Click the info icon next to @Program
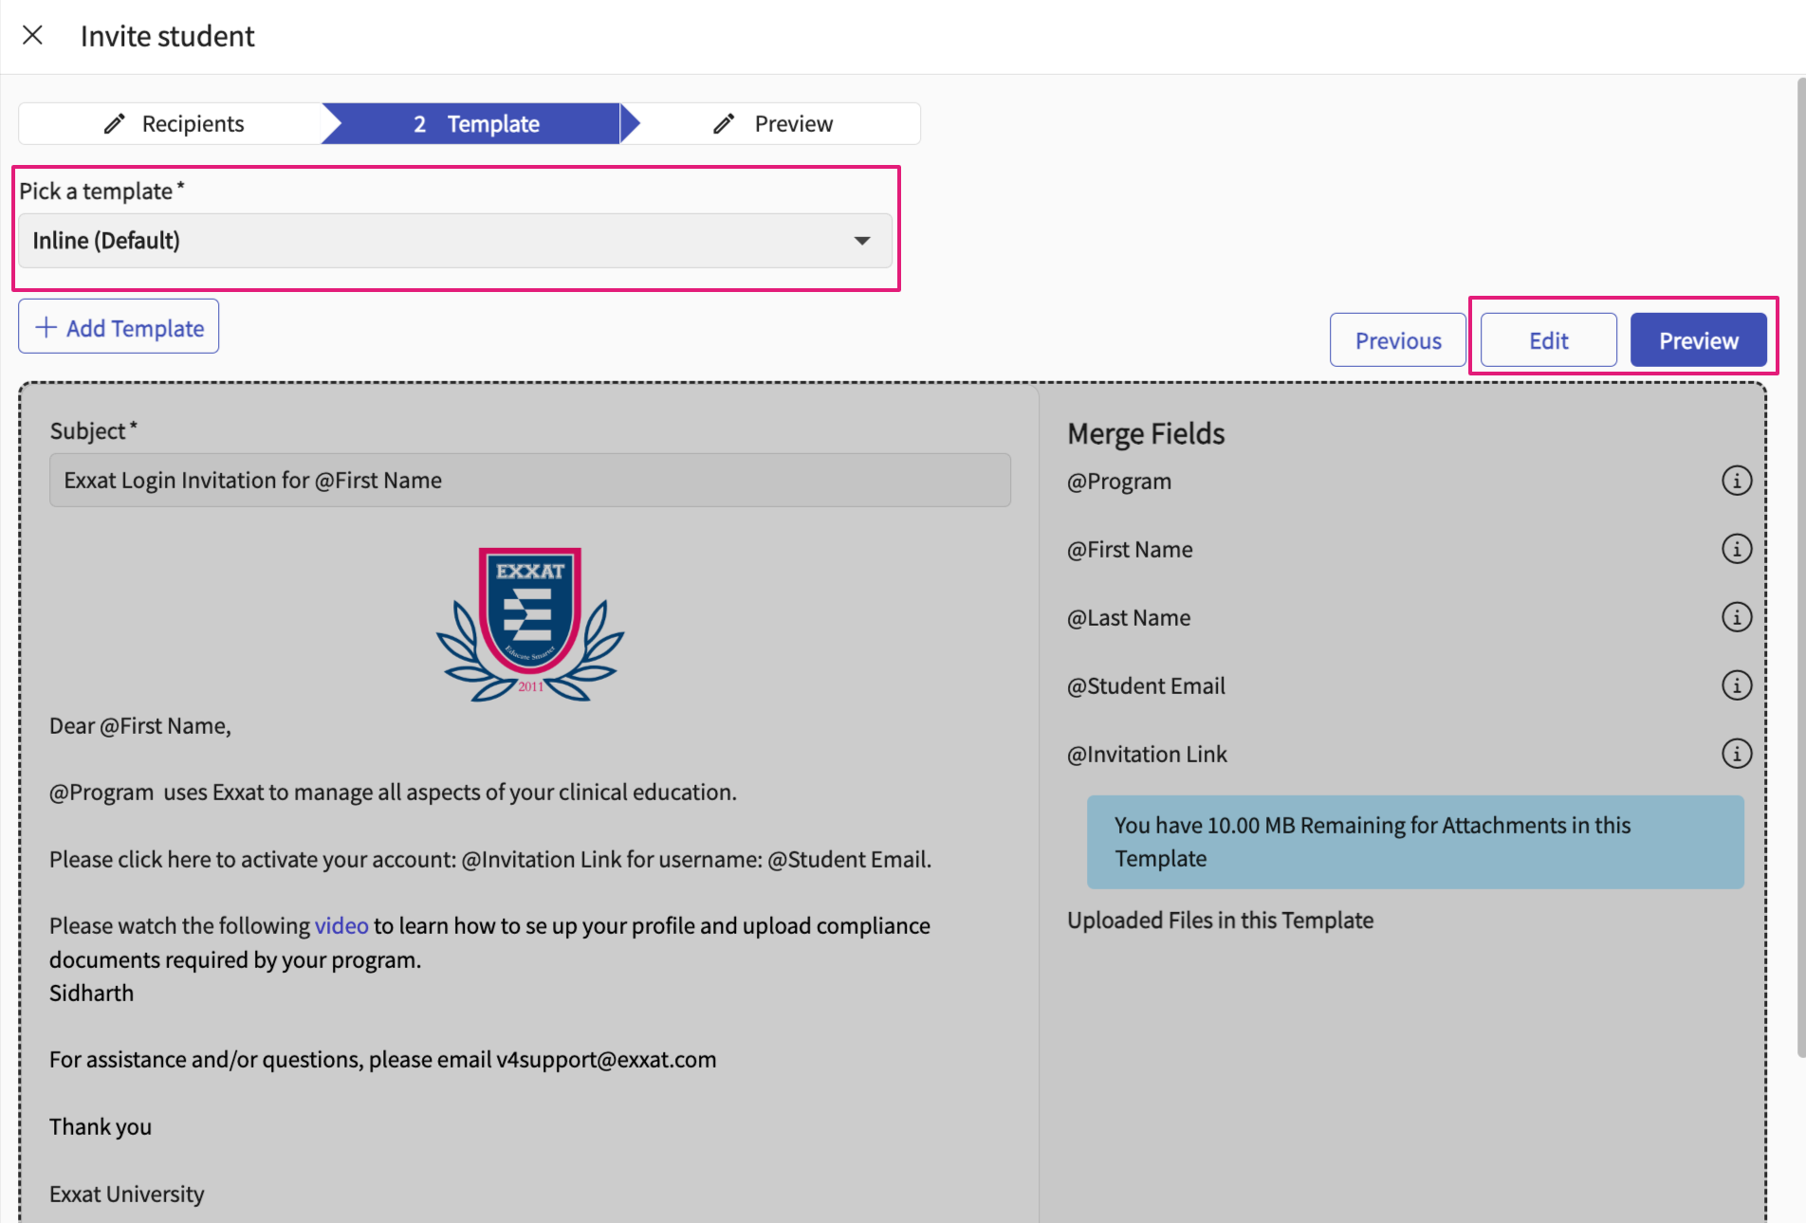The height and width of the screenshot is (1223, 1806). 1736,481
